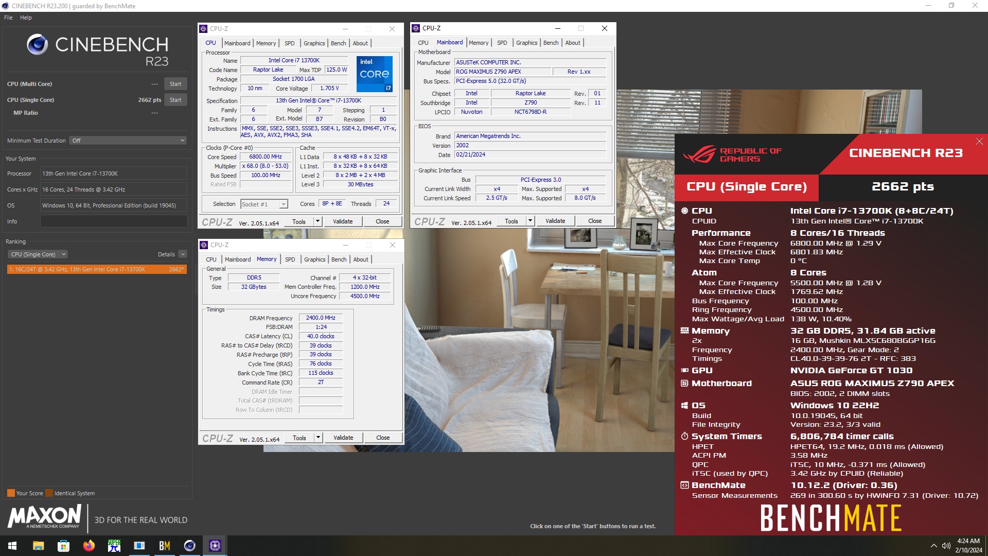Click CPU-Z processor window title icon
This screenshot has height=556, width=988.
click(x=204, y=29)
